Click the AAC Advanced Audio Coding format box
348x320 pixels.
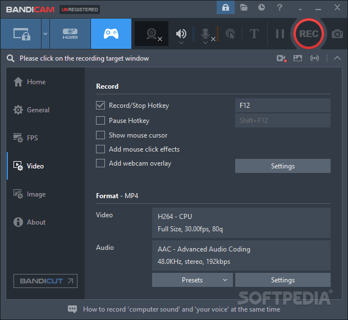[x=241, y=255]
